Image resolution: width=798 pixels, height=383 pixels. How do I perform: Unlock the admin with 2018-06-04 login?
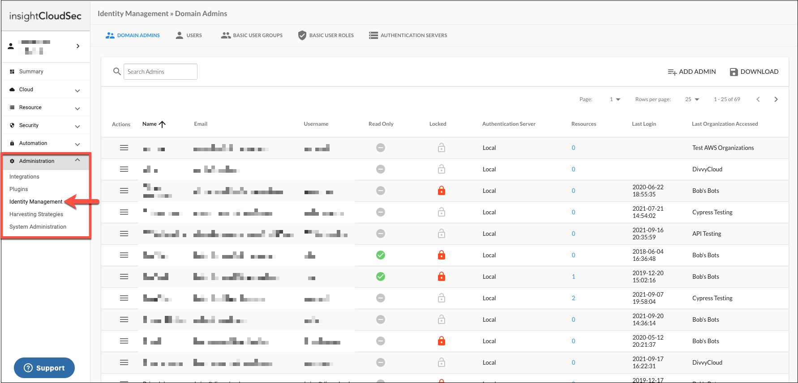(x=442, y=255)
